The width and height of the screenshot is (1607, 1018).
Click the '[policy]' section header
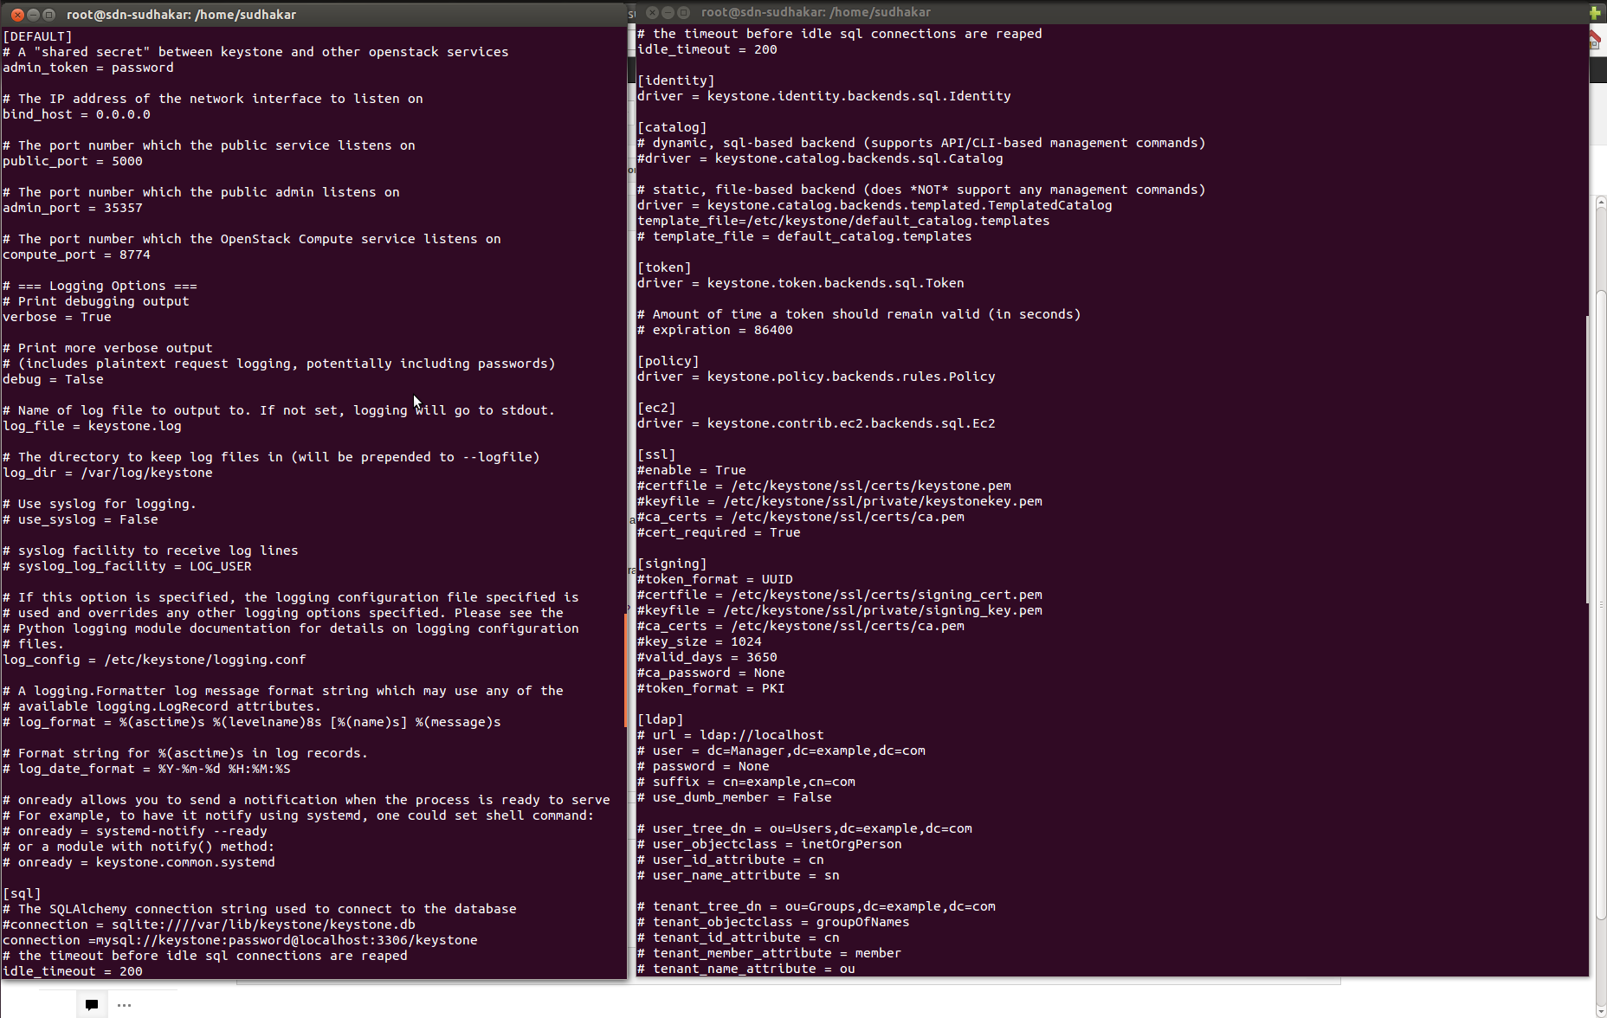tap(668, 361)
